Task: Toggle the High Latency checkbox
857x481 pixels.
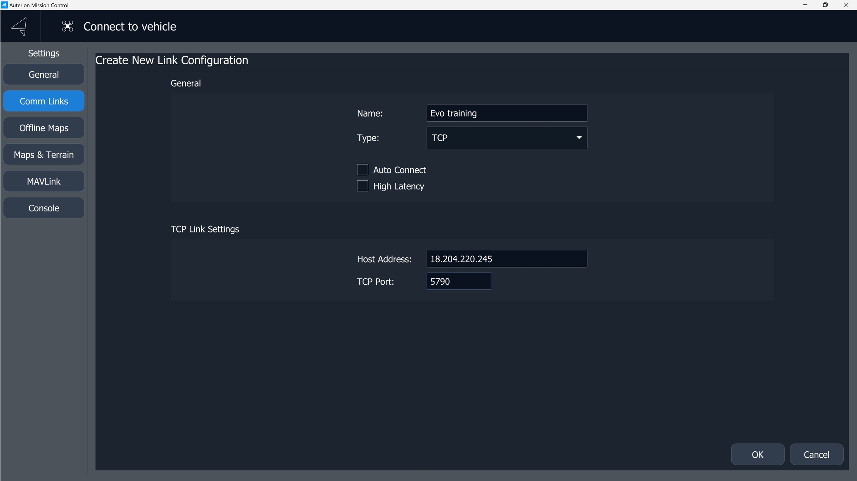Action: 362,186
